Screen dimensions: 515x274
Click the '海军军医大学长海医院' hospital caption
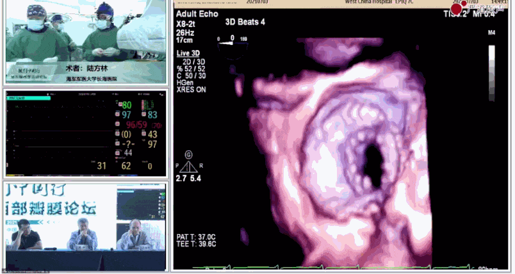[x=92, y=79]
